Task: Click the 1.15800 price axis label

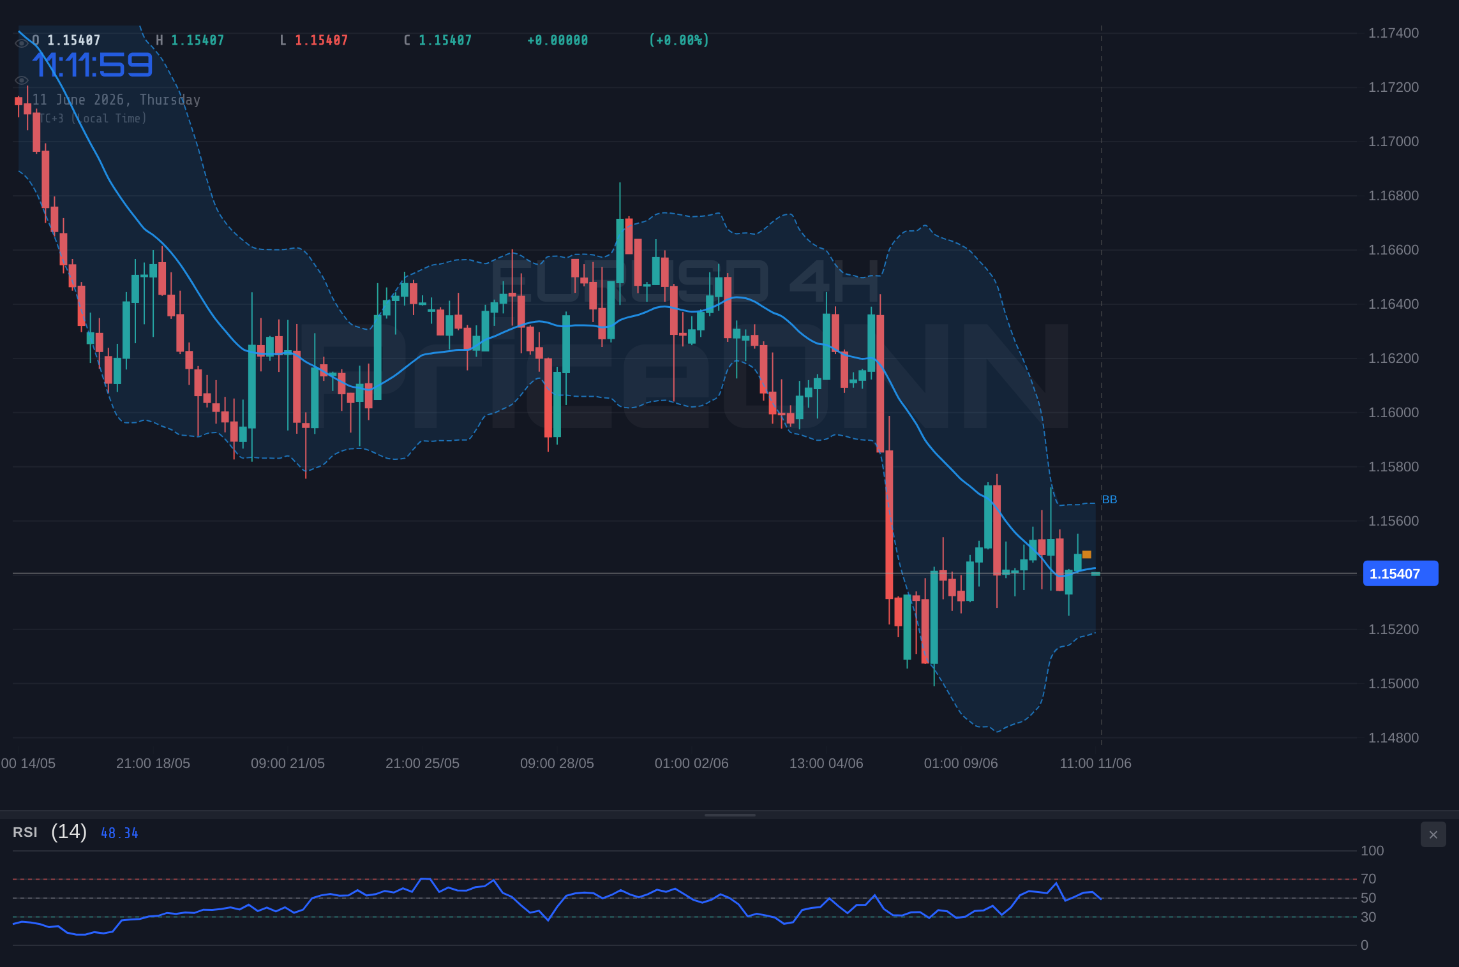Action: coord(1393,467)
